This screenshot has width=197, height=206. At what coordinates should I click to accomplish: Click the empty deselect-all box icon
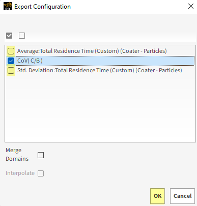tap(22, 36)
